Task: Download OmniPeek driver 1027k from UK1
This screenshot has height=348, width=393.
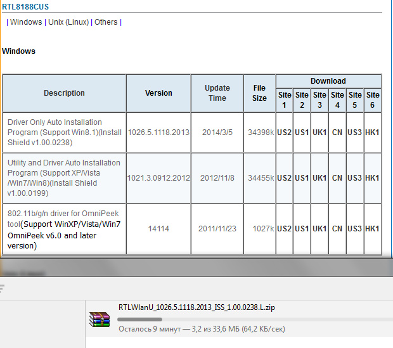Action: 319,229
